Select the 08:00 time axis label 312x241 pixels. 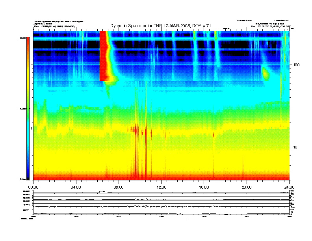click(119, 187)
